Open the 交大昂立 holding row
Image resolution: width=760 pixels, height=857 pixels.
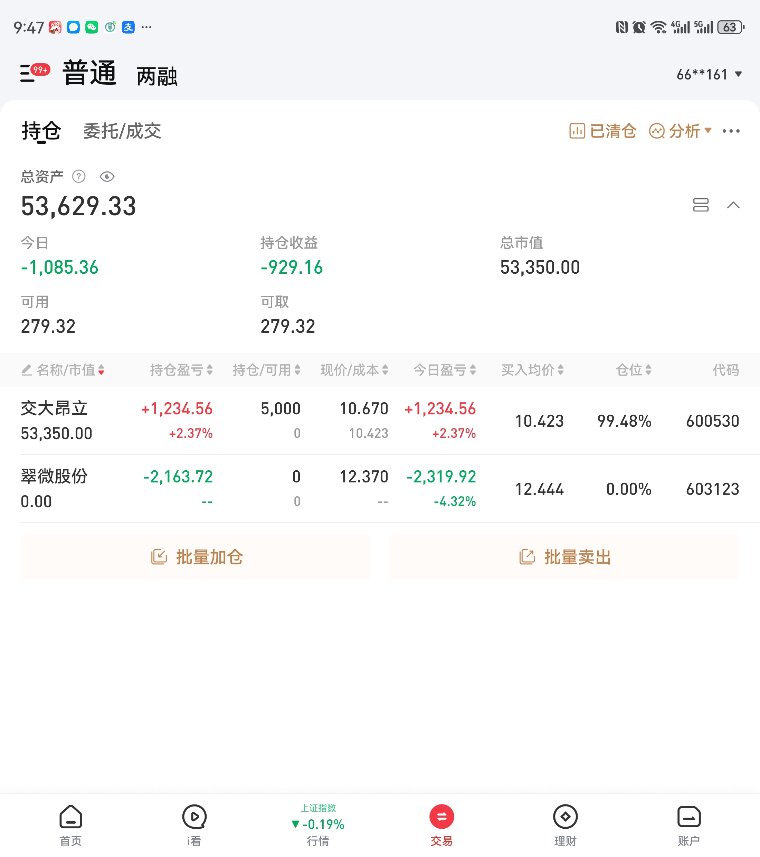[x=55, y=420]
